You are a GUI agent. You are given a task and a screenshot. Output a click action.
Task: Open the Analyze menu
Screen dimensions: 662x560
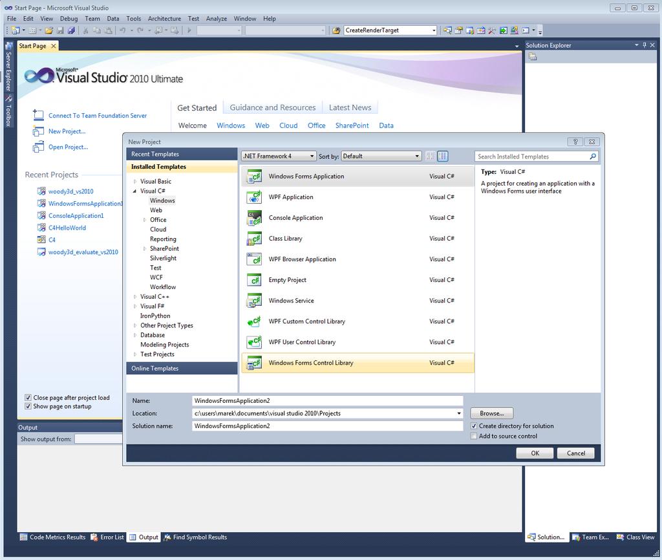point(216,19)
